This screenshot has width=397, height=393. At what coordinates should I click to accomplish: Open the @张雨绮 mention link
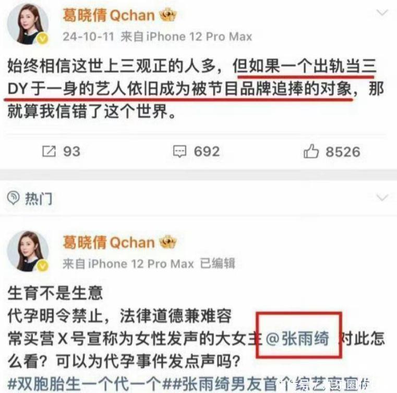[x=297, y=339]
